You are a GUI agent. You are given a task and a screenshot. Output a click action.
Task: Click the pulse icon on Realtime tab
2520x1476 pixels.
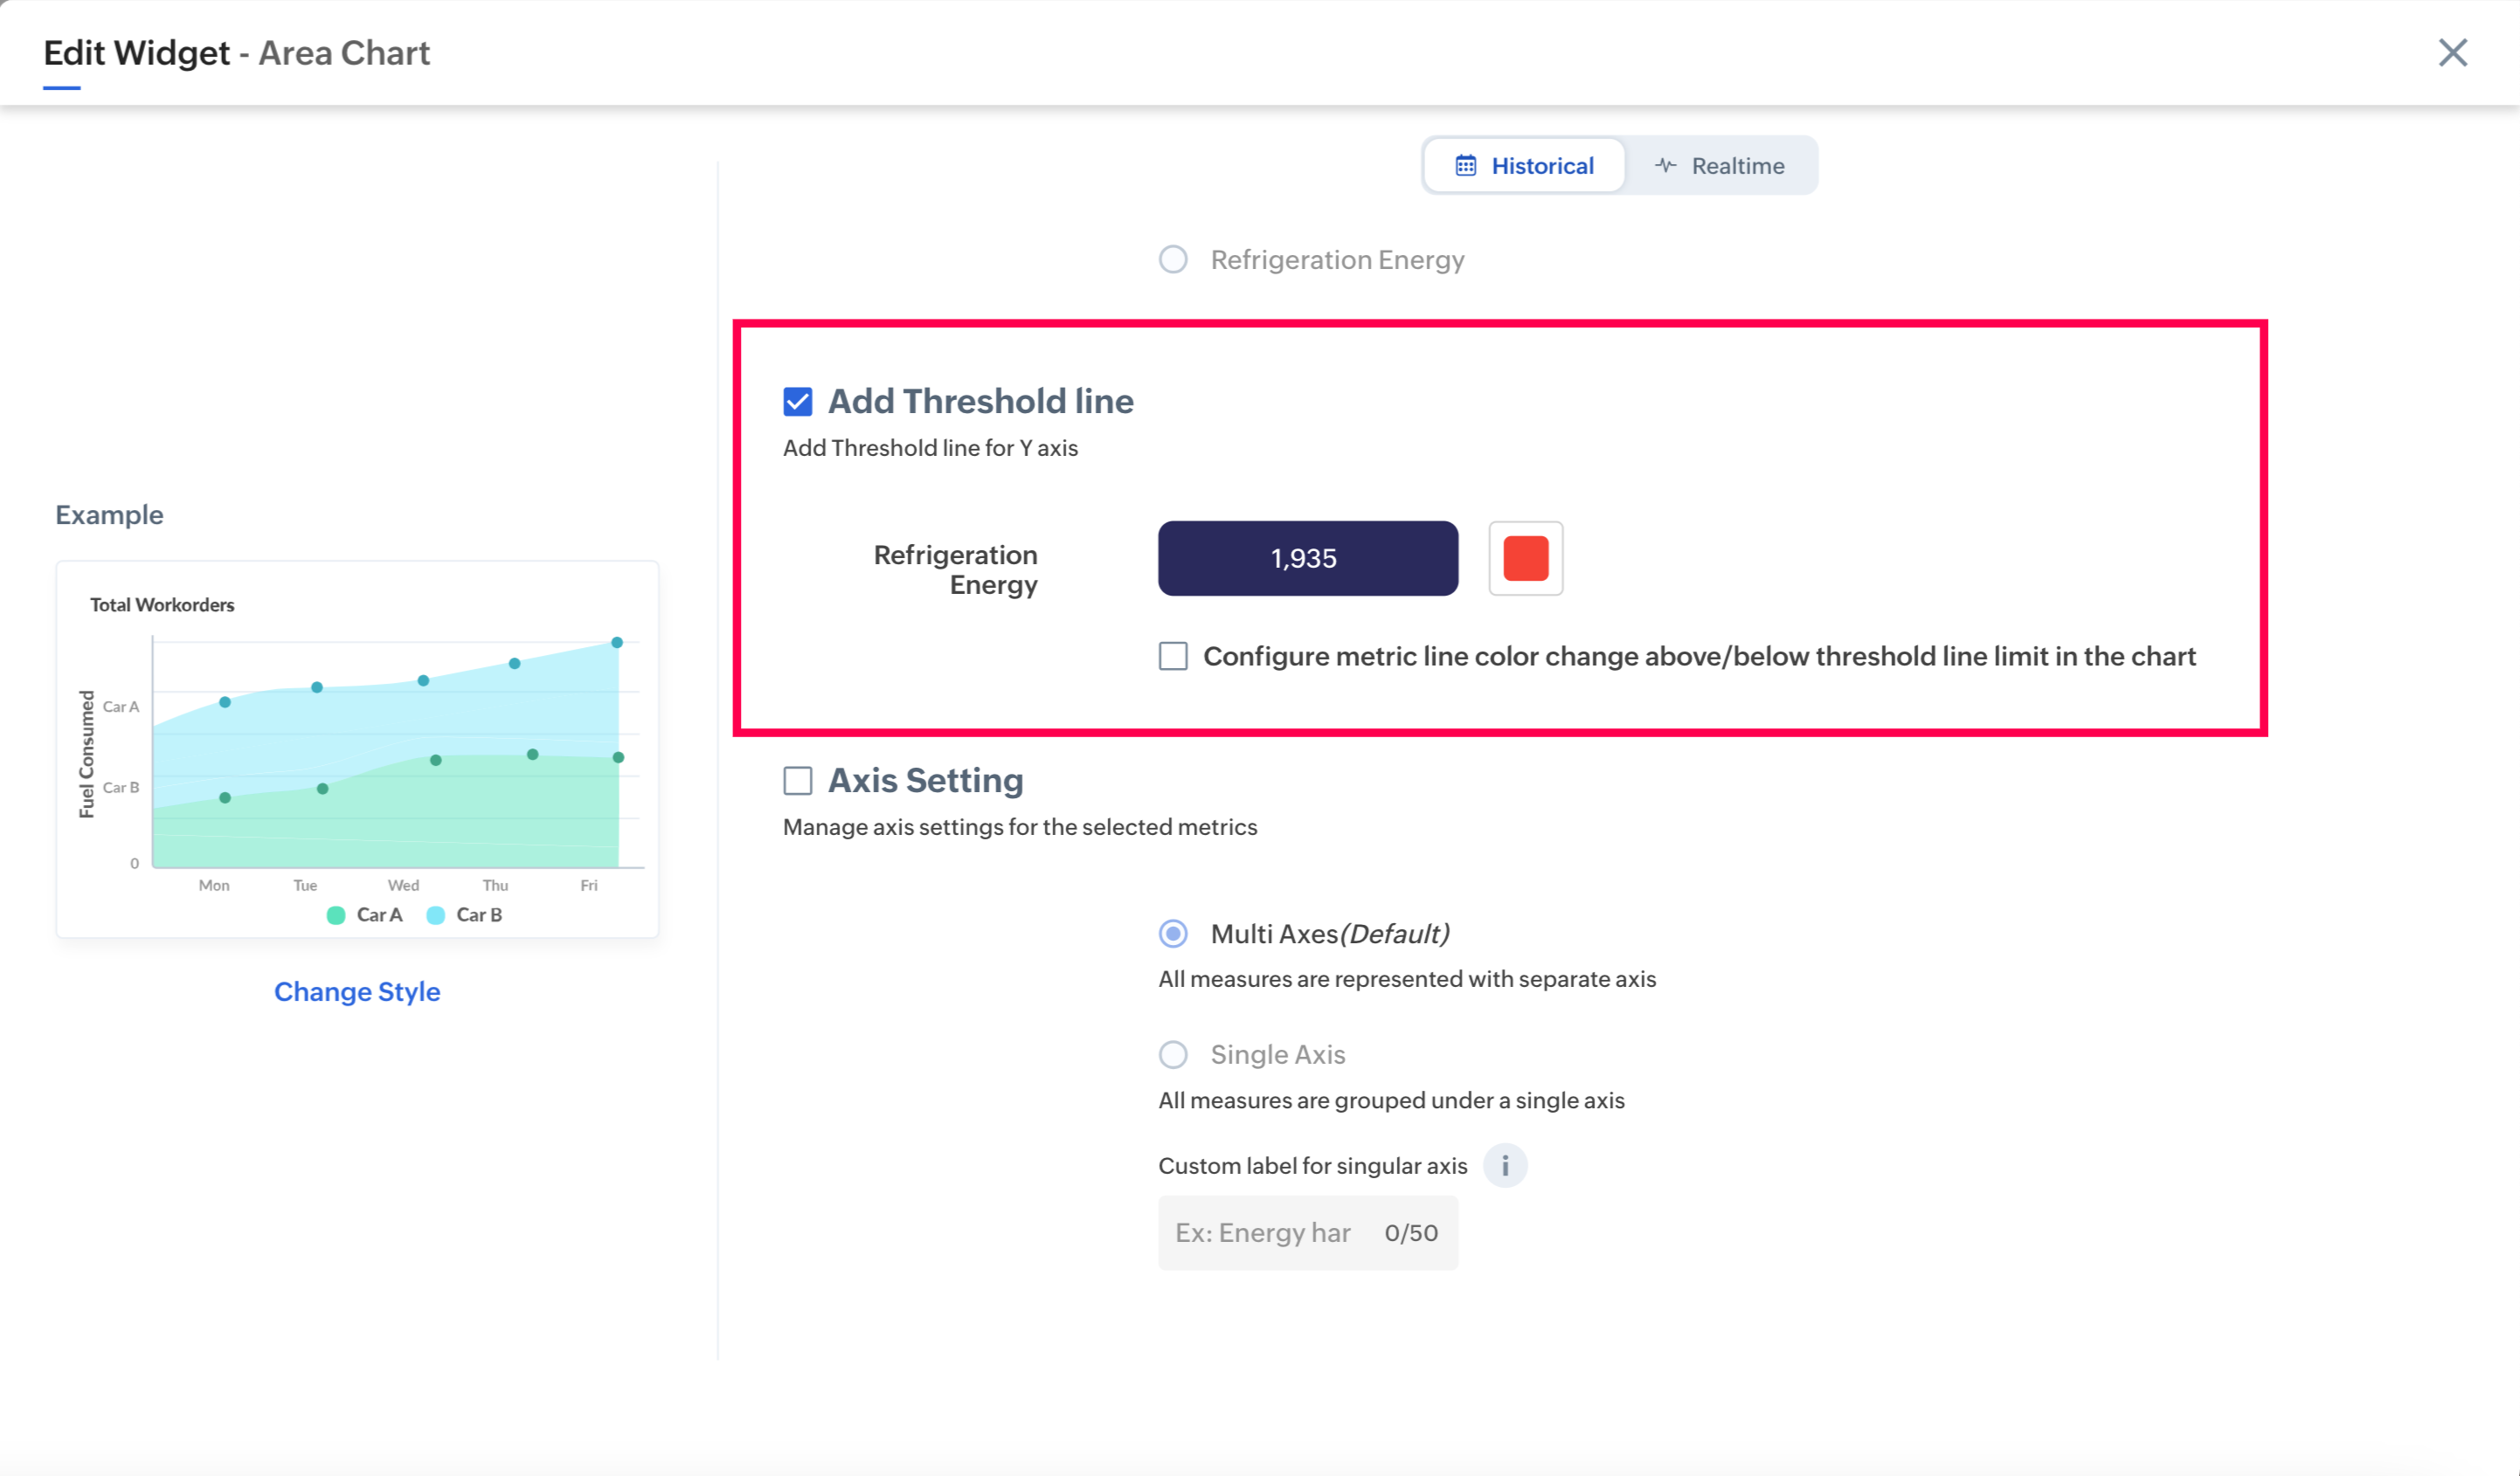pos(1665,166)
